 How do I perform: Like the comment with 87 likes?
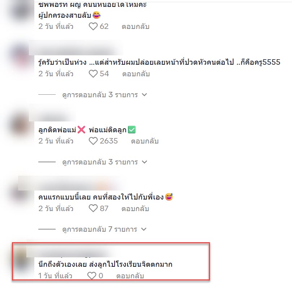(x=93, y=208)
